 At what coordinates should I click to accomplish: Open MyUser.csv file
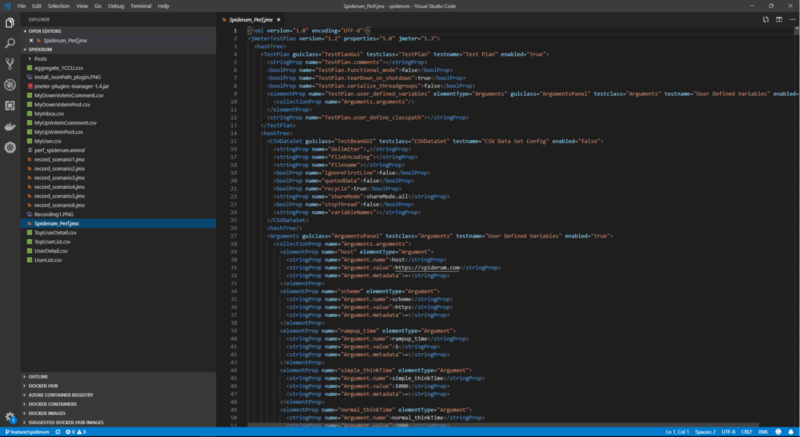118,141
